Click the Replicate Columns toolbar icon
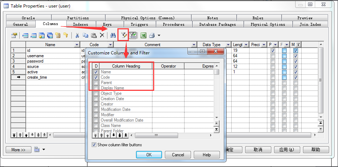Screen dimensions: 338x167 (50, 35)
